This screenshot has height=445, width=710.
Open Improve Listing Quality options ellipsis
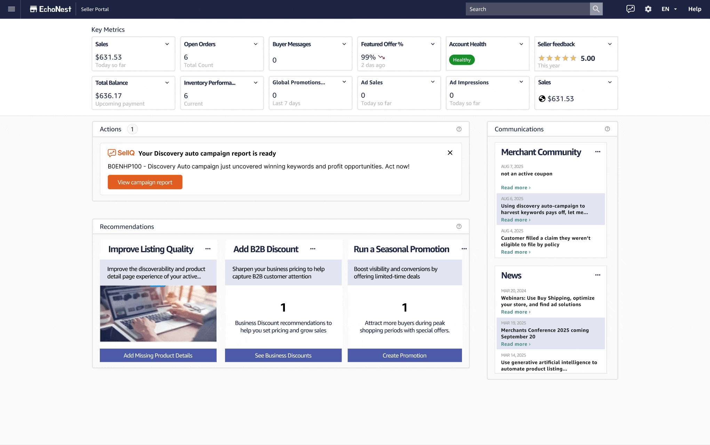(x=208, y=249)
